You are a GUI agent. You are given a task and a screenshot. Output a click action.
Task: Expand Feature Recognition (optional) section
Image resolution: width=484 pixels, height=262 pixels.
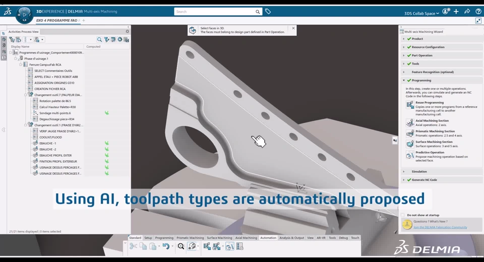point(403,72)
